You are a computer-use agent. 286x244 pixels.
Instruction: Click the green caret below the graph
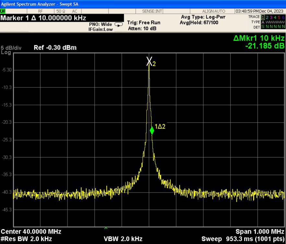(x=106, y=228)
